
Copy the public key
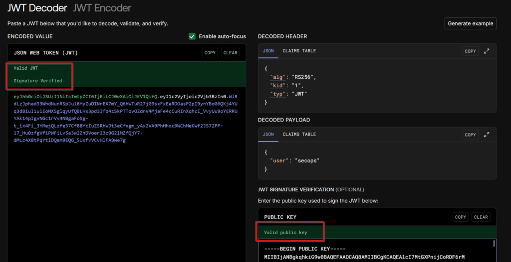click(461, 217)
